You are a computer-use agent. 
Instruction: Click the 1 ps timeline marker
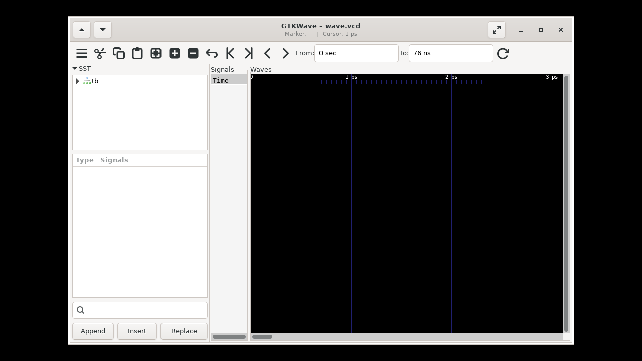(351, 77)
